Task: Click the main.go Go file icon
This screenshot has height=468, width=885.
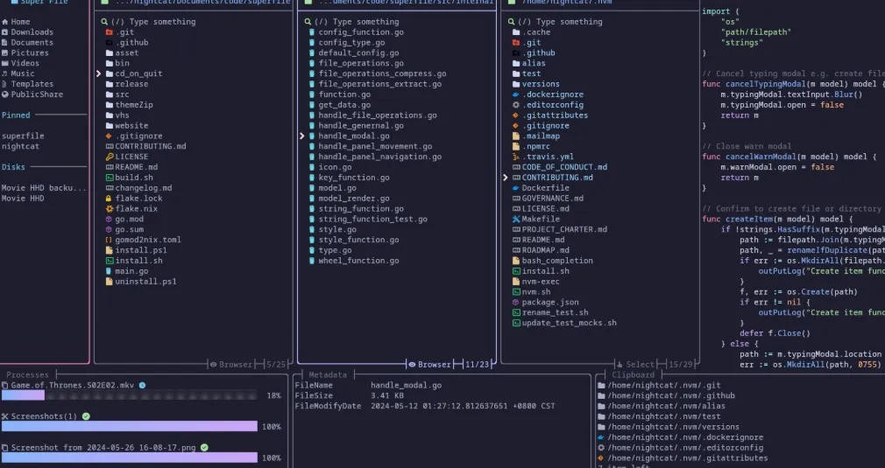Action: 110,271
